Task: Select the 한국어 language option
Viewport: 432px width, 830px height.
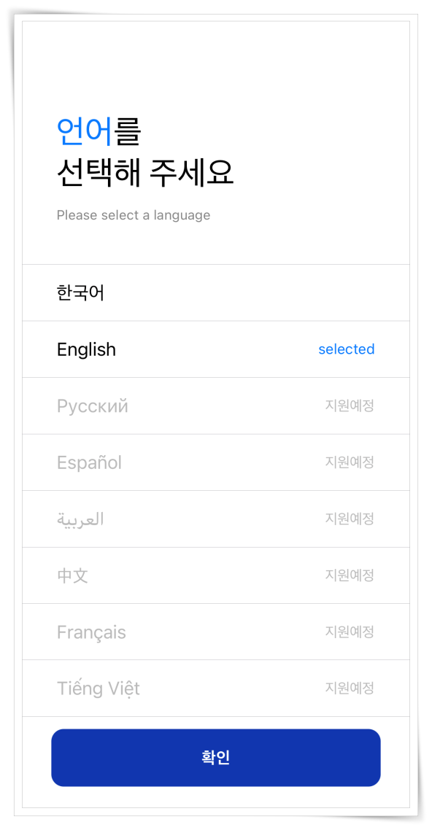Action: [x=216, y=292]
